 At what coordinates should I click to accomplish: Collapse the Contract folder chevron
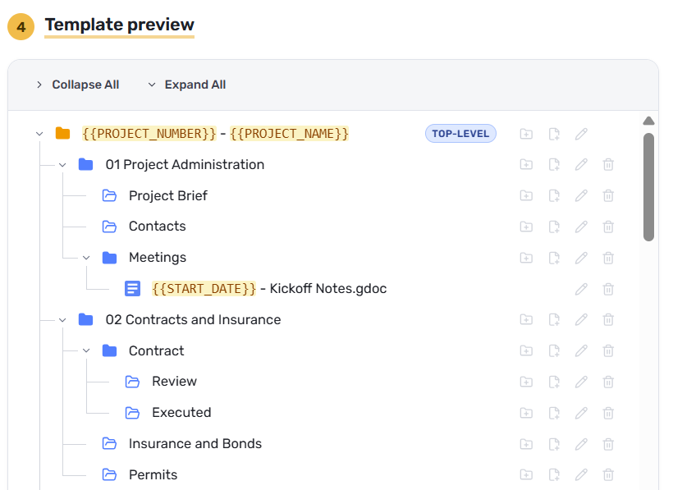pyautogui.click(x=86, y=351)
